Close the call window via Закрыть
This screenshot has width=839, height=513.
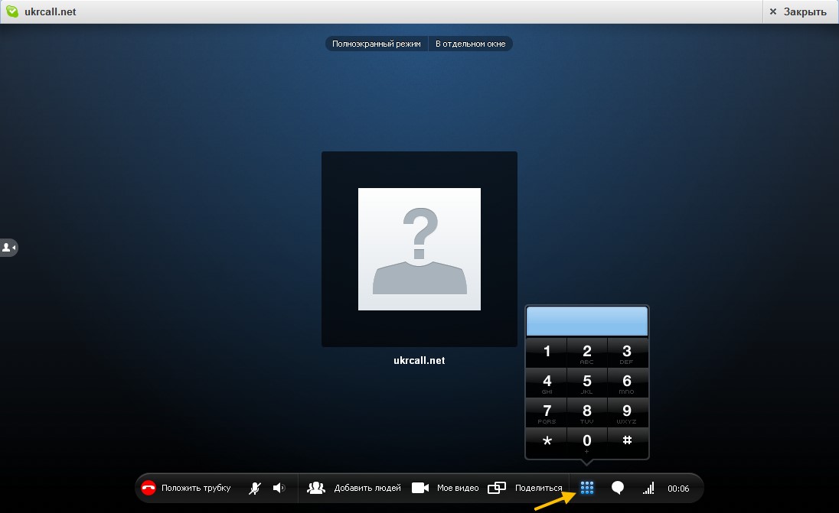[797, 11]
